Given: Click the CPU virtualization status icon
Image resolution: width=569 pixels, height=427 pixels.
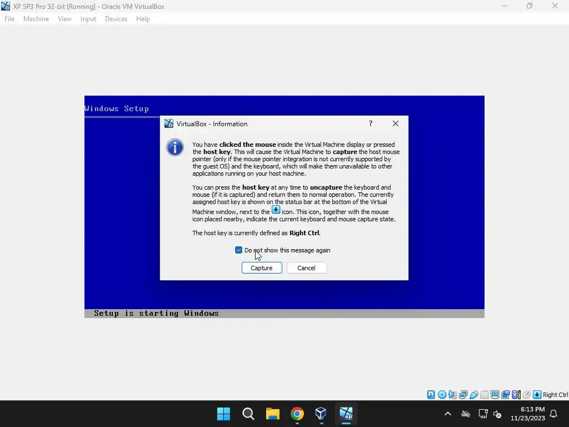Looking at the screenshot, I should [516, 394].
